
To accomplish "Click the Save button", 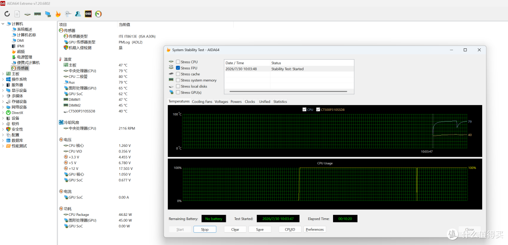I will tap(260, 229).
